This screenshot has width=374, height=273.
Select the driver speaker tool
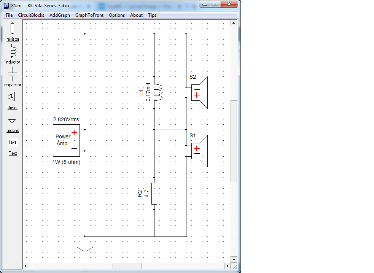(13, 101)
